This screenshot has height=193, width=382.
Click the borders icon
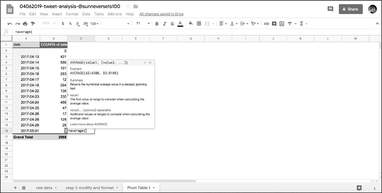(199, 24)
